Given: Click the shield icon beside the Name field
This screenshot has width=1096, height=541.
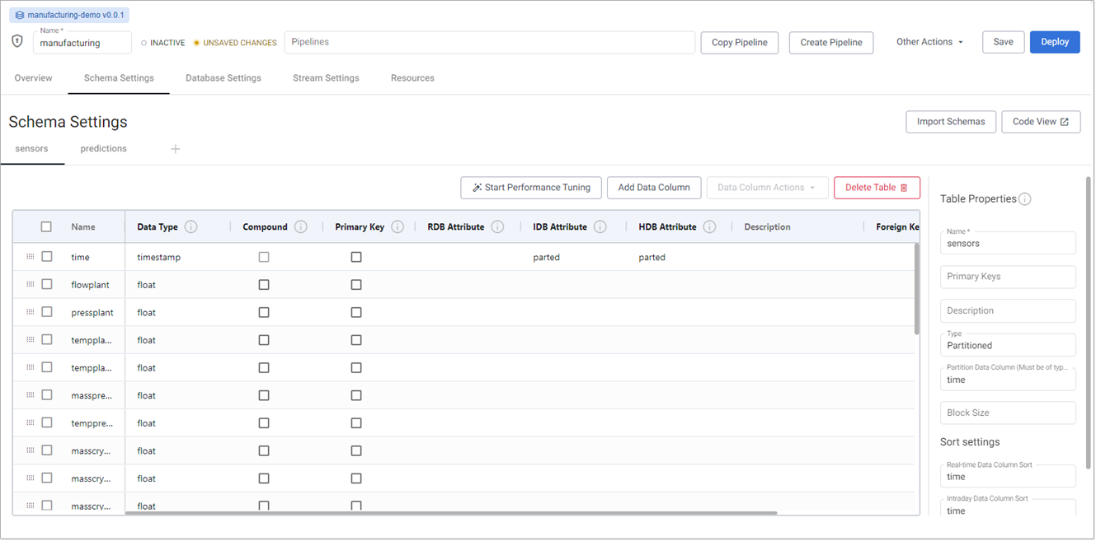Looking at the screenshot, I should point(16,41).
